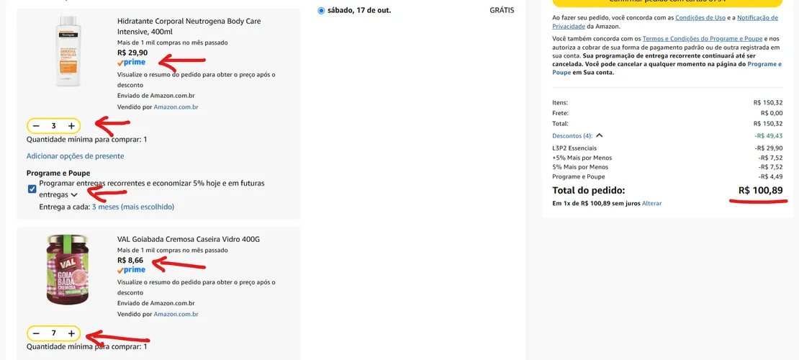The image size is (799, 360).
Task: Uncheck Programar entregas recorrentes checkbox
Action: pos(32,189)
